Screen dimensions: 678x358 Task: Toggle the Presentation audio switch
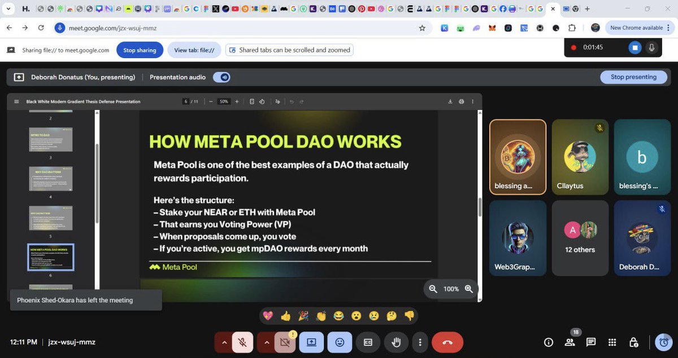tap(221, 77)
